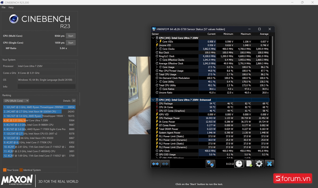Open Details dropdown arrow in Ranking
Image resolution: width=318 pixels, height=188 pixels.
(x=74, y=101)
